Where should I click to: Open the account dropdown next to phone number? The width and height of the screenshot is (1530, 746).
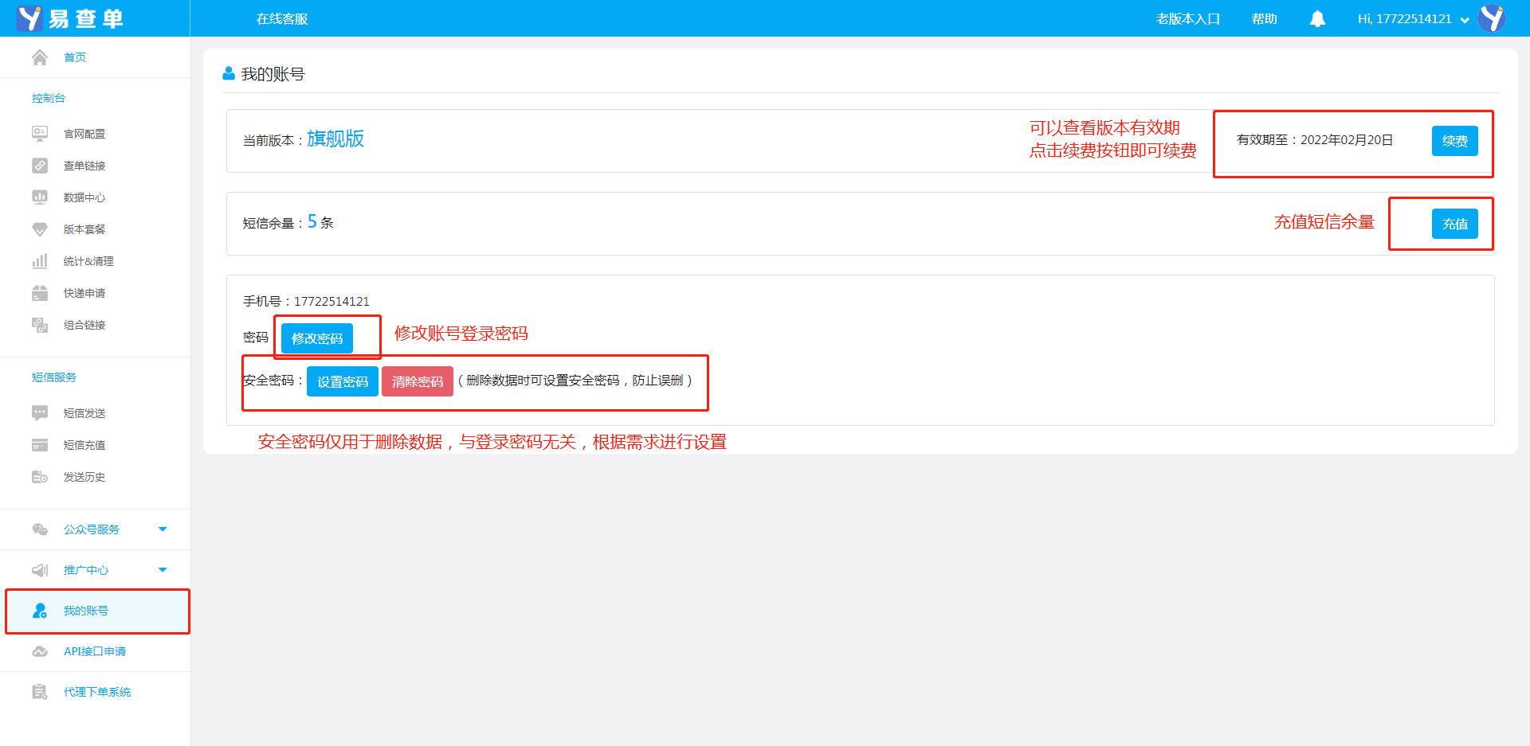tap(1465, 20)
